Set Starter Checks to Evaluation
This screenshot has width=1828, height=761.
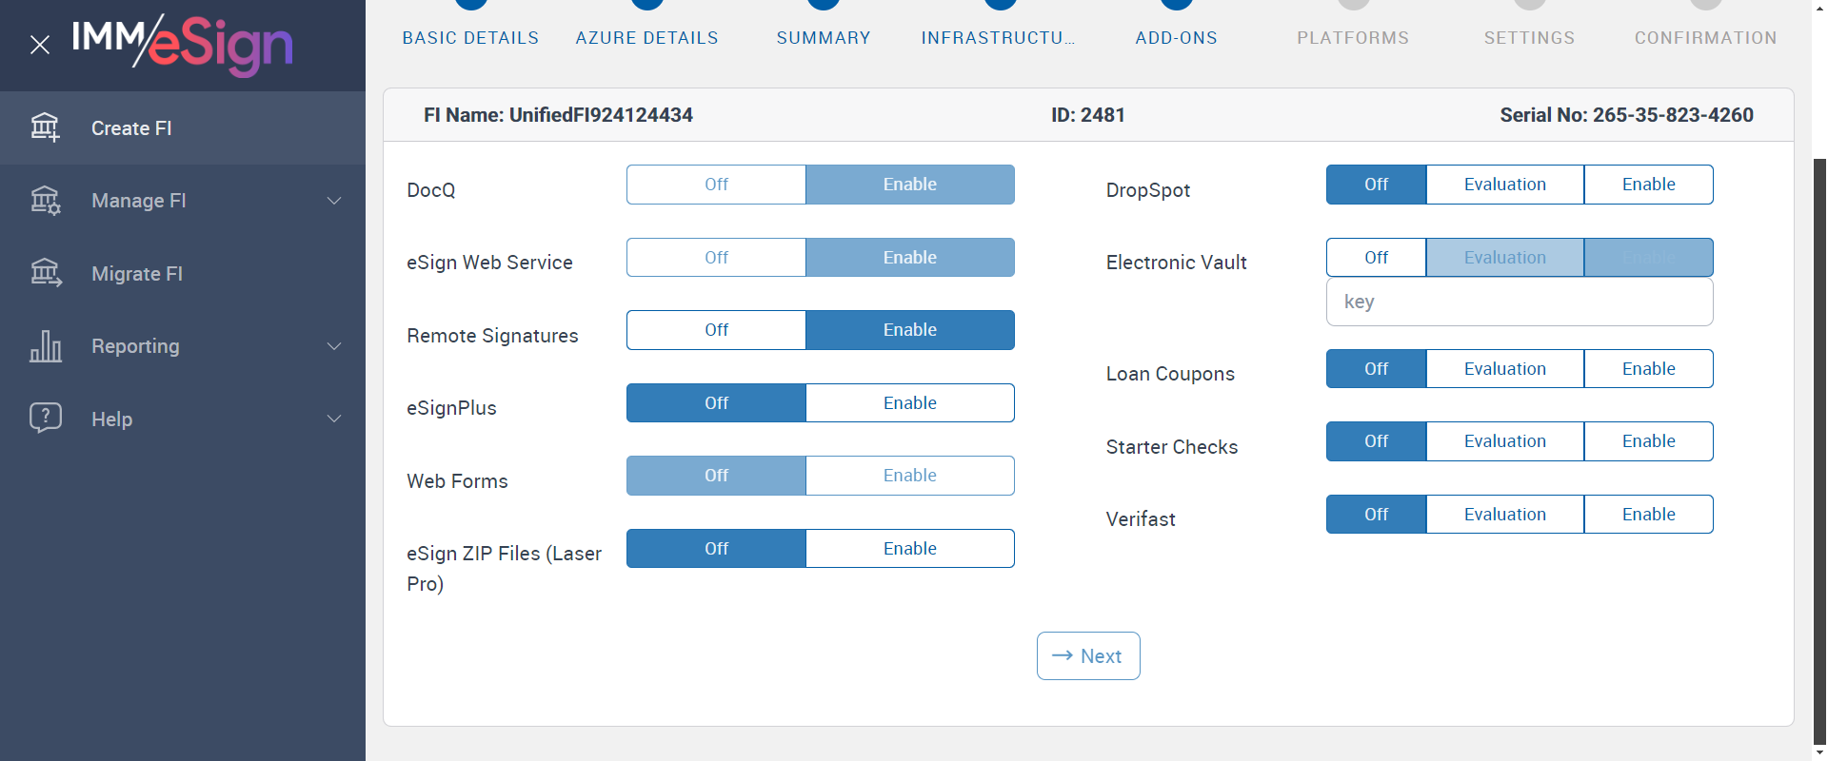tap(1505, 441)
